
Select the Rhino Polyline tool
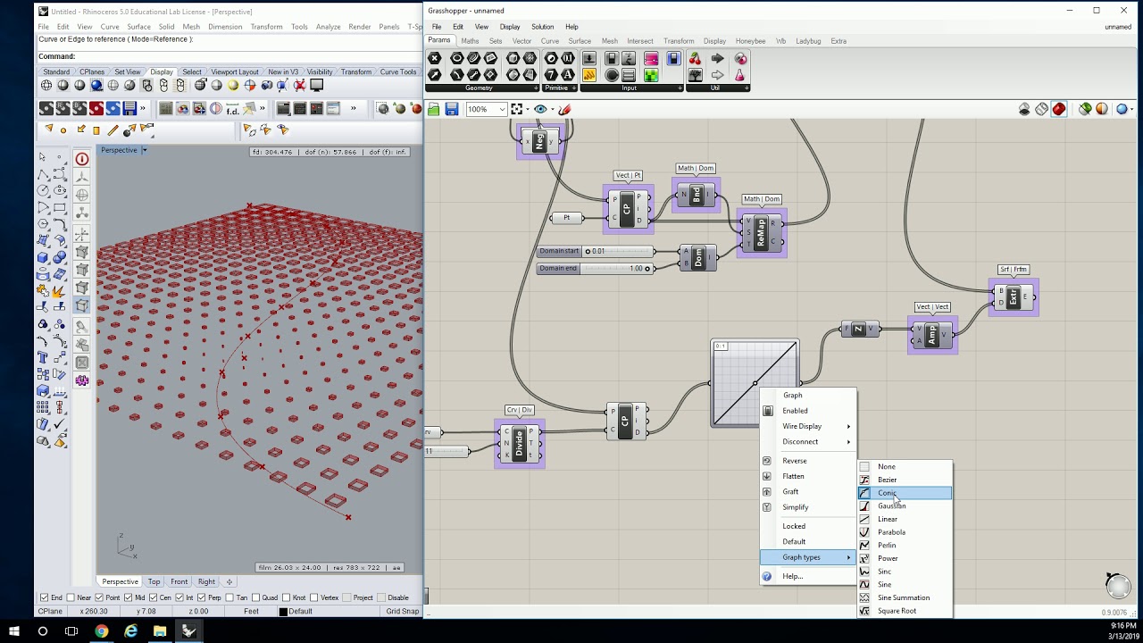43,174
